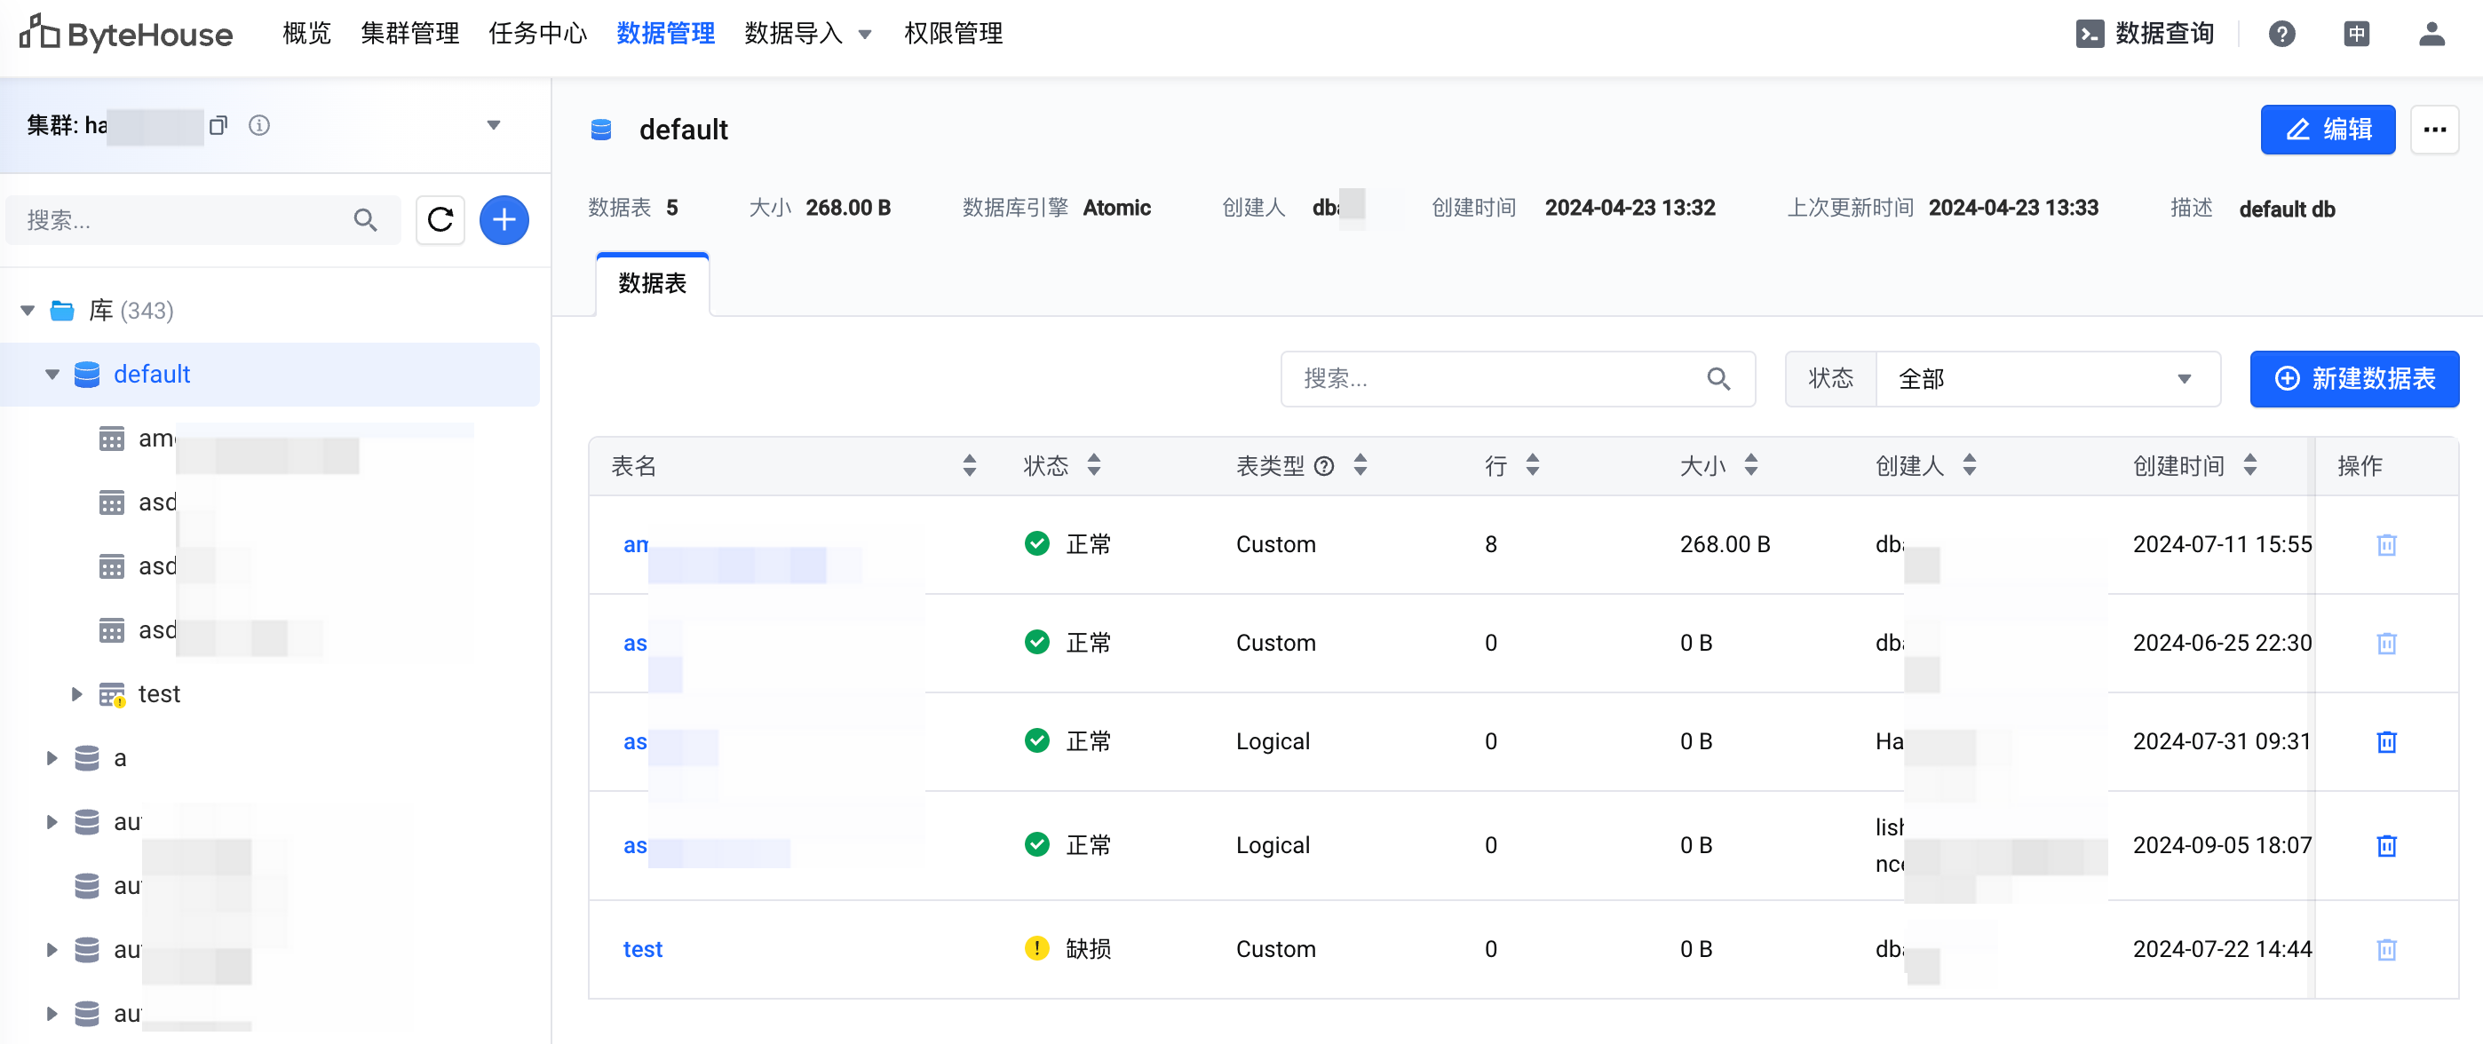The width and height of the screenshot is (2483, 1044).
Task: Expand database a in the tree
Action: coord(52,757)
